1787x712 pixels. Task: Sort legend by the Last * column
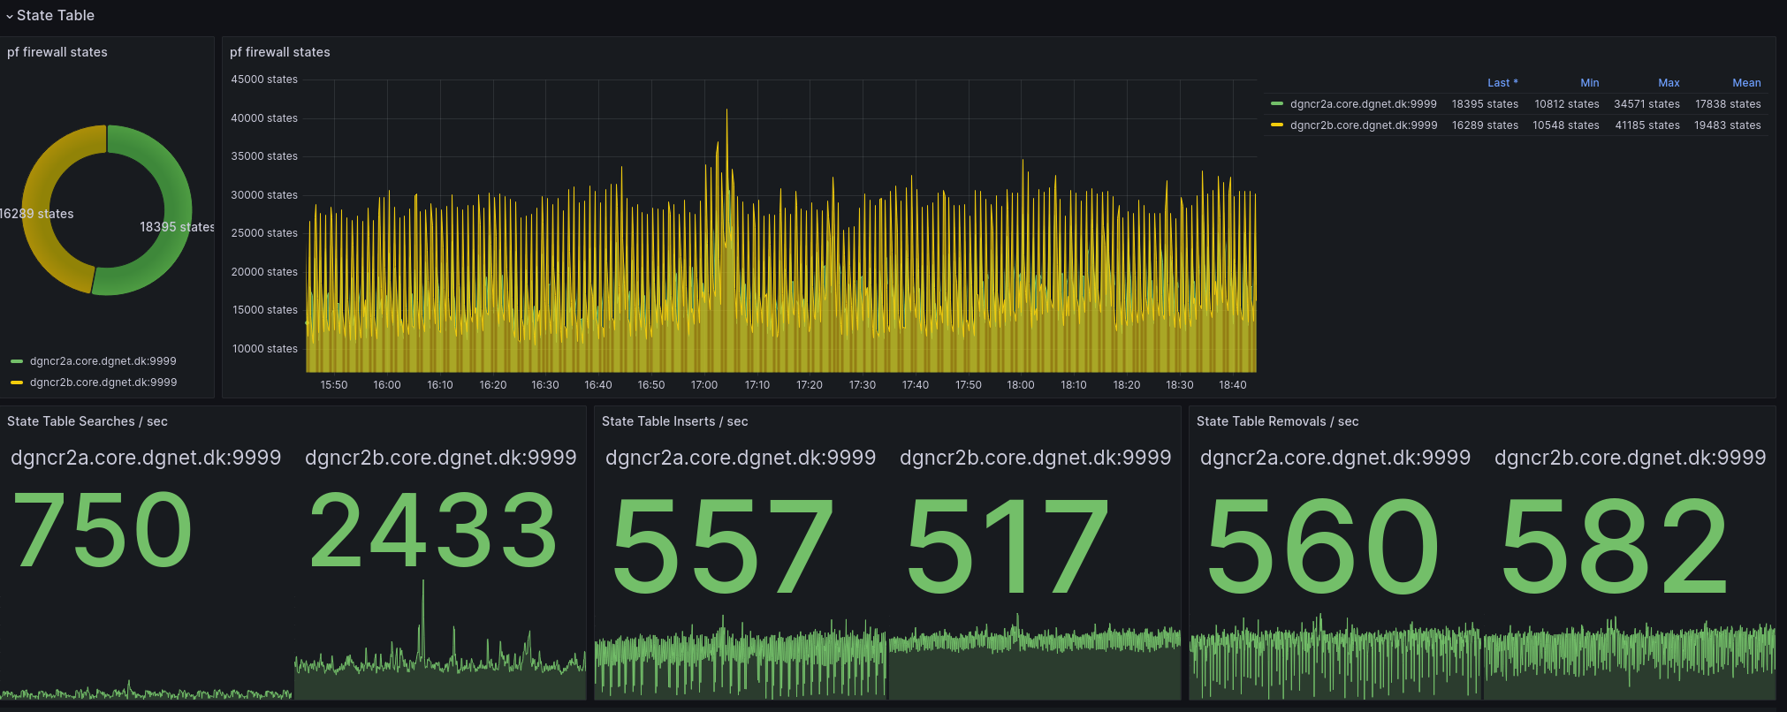pyautogui.click(x=1502, y=83)
